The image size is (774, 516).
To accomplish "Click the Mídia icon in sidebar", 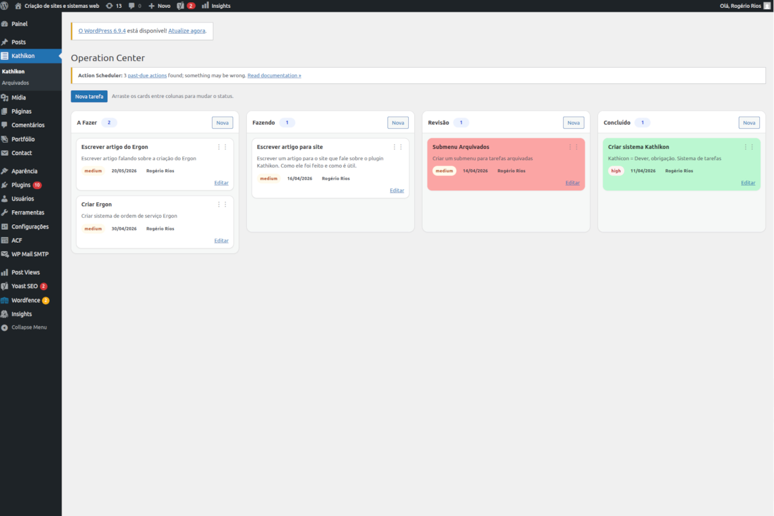I will [5, 98].
